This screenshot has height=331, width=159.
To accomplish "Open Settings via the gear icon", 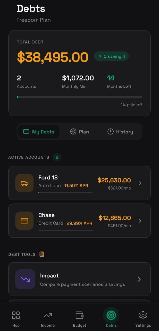I will coord(143,315).
